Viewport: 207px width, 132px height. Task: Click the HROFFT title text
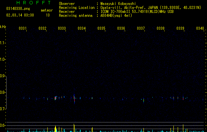pyautogui.click(x=34, y=3)
